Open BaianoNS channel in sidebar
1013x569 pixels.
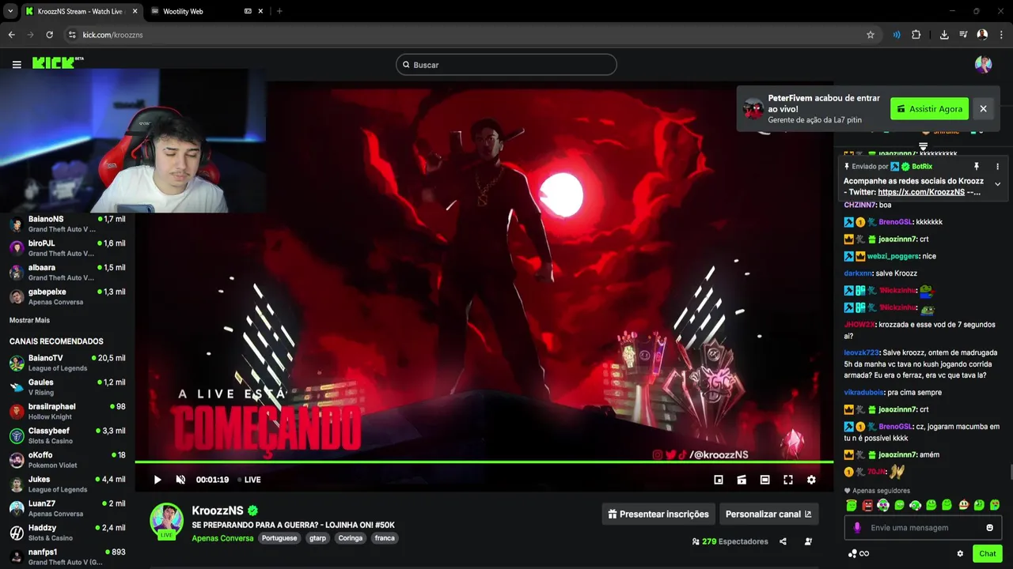[x=67, y=224]
